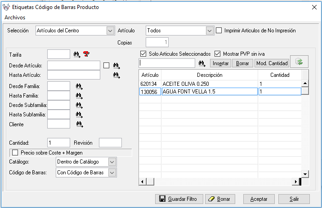This screenshot has width=322, height=208.
Task: Search Desde Artículo with binoculars icon
Action: click(x=116, y=66)
